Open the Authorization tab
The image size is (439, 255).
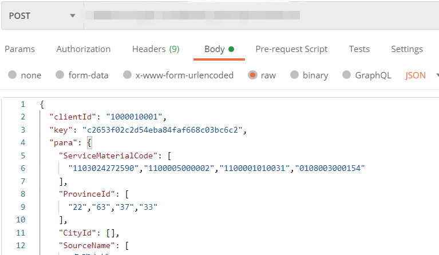coord(83,49)
